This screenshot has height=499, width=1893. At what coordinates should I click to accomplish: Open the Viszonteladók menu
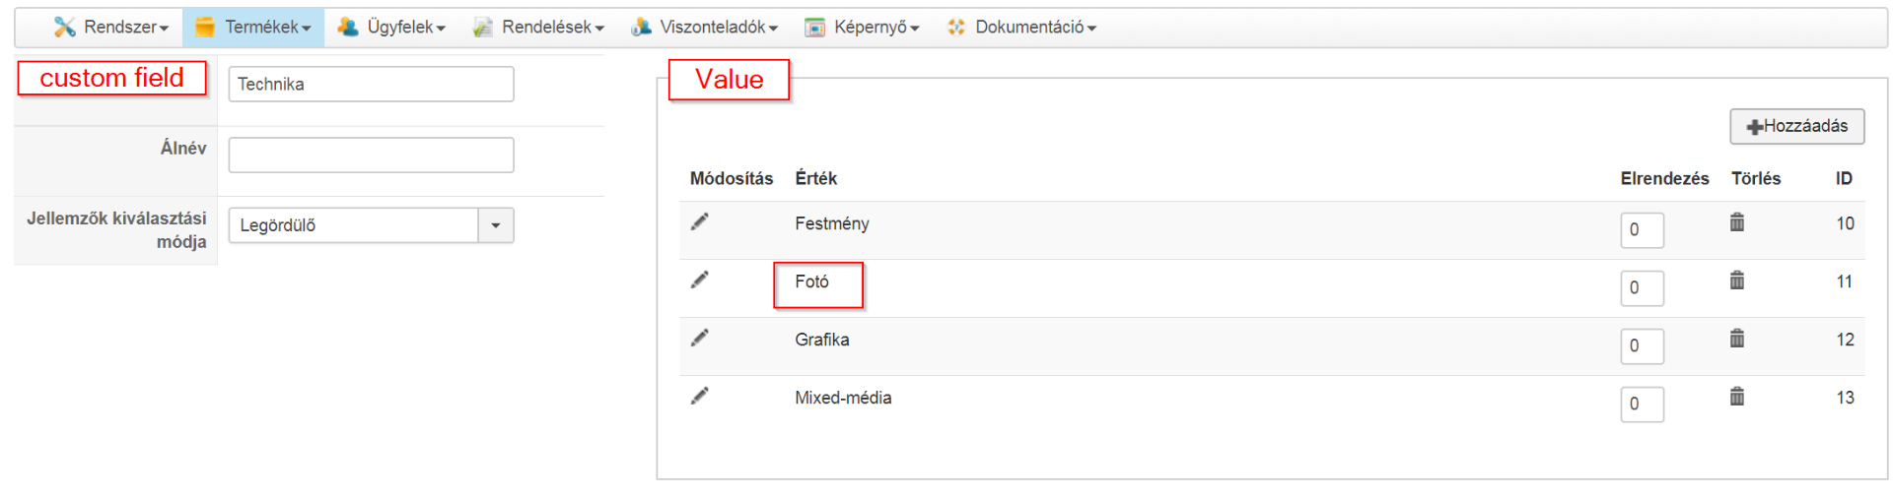tap(705, 28)
